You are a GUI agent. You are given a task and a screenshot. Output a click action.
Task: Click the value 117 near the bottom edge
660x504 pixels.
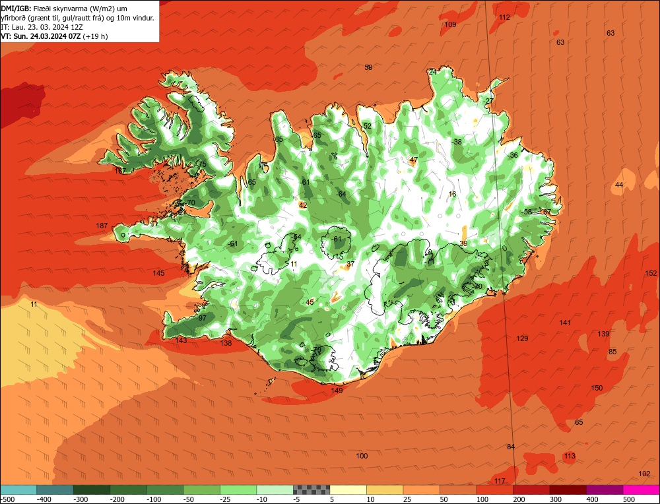(x=500, y=481)
